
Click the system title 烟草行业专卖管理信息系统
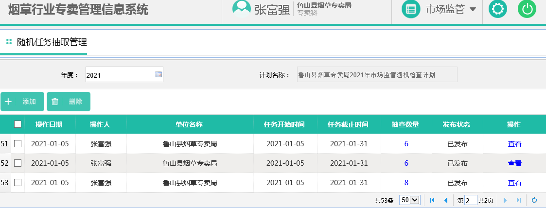pos(78,9)
